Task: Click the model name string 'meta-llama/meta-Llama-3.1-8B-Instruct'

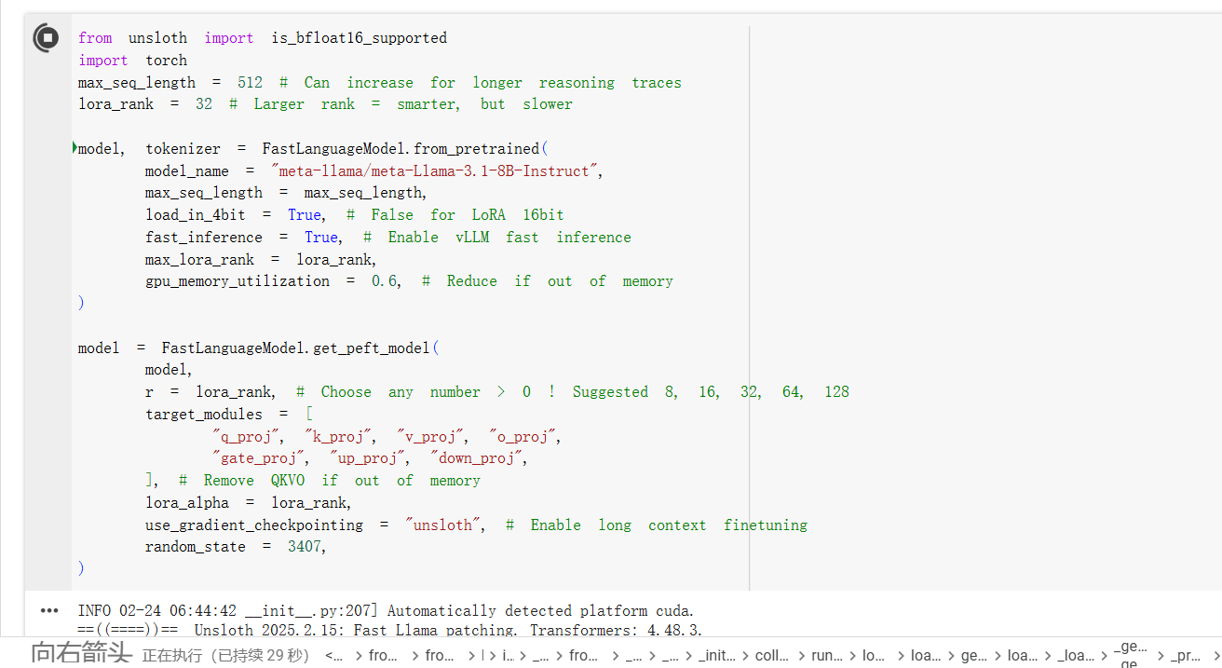Action: click(x=436, y=171)
